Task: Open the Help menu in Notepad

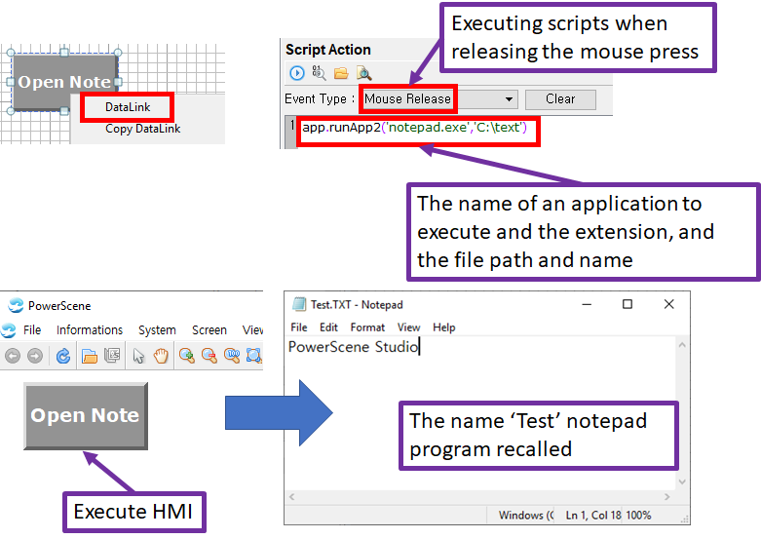Action: 444,327
